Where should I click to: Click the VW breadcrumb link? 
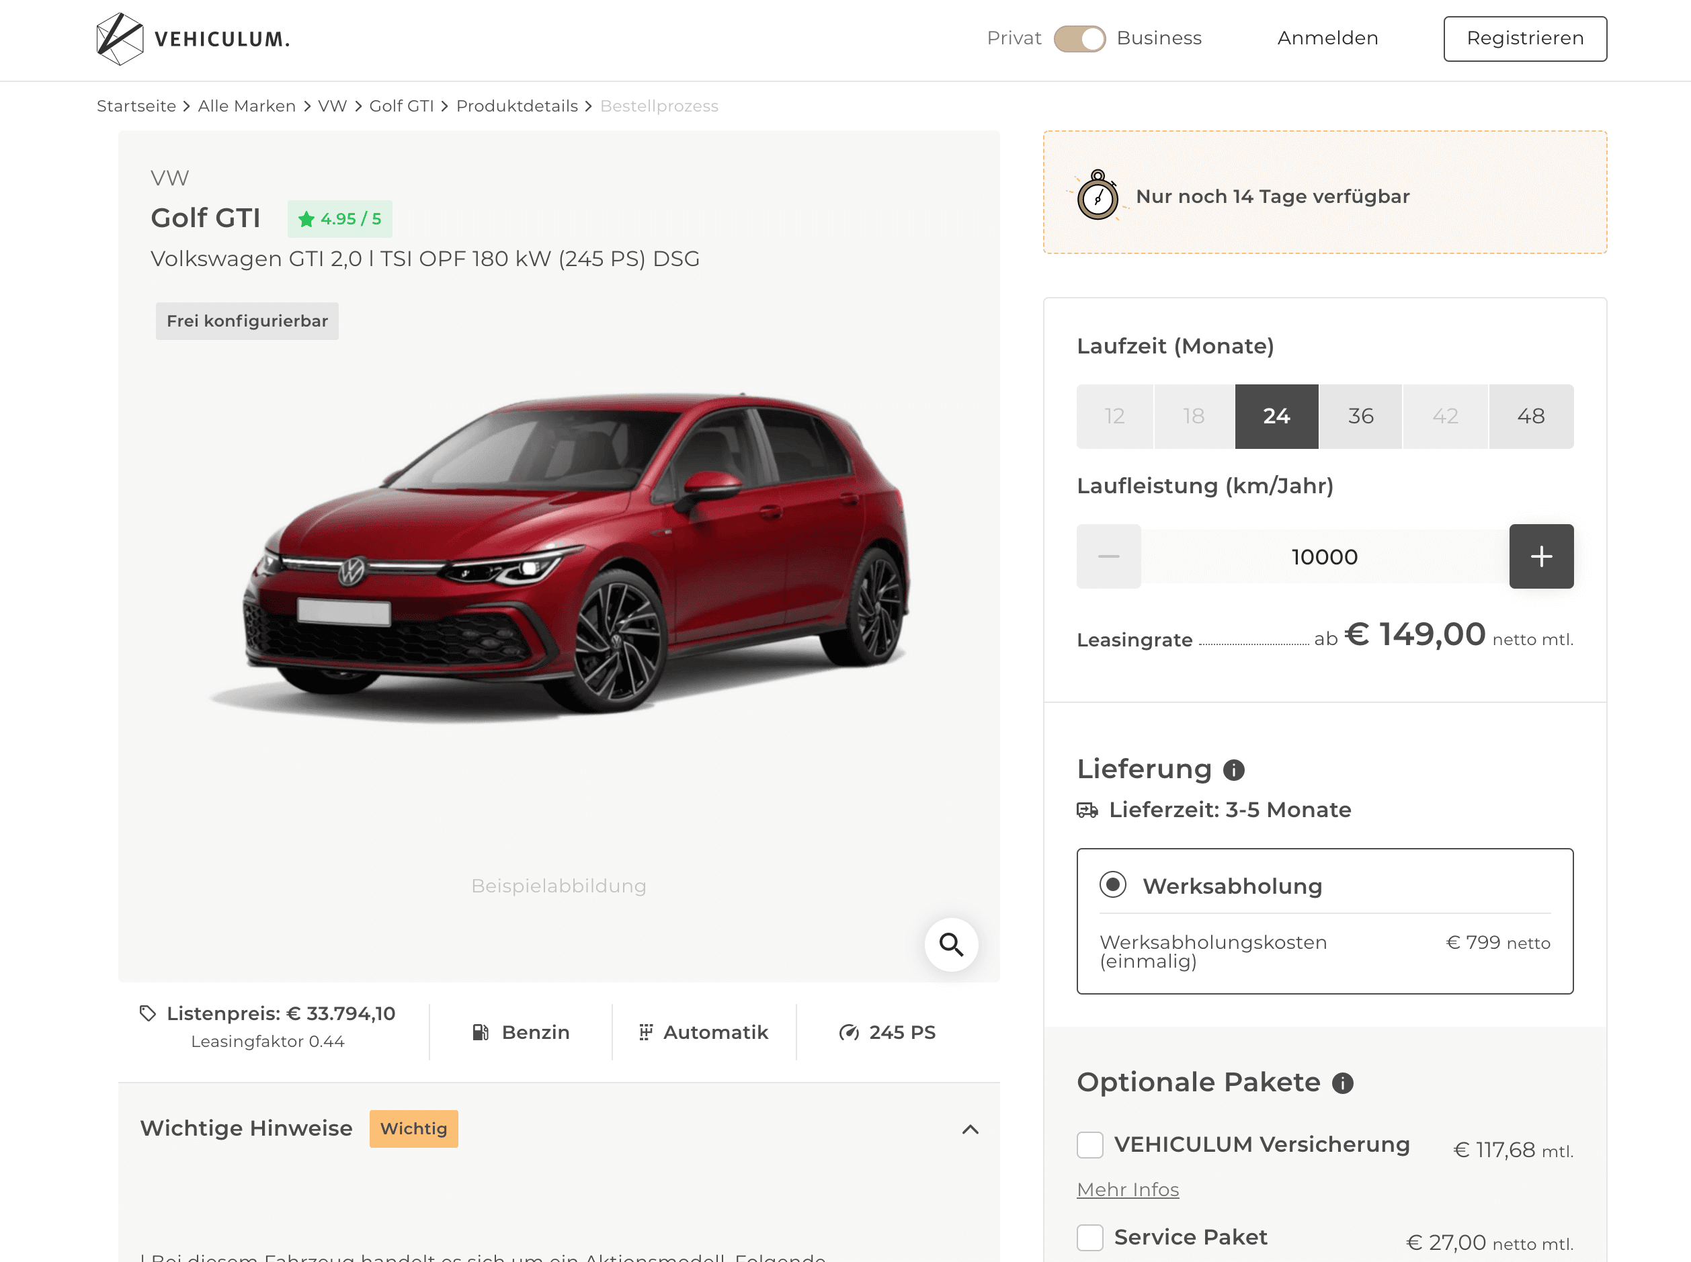point(331,106)
